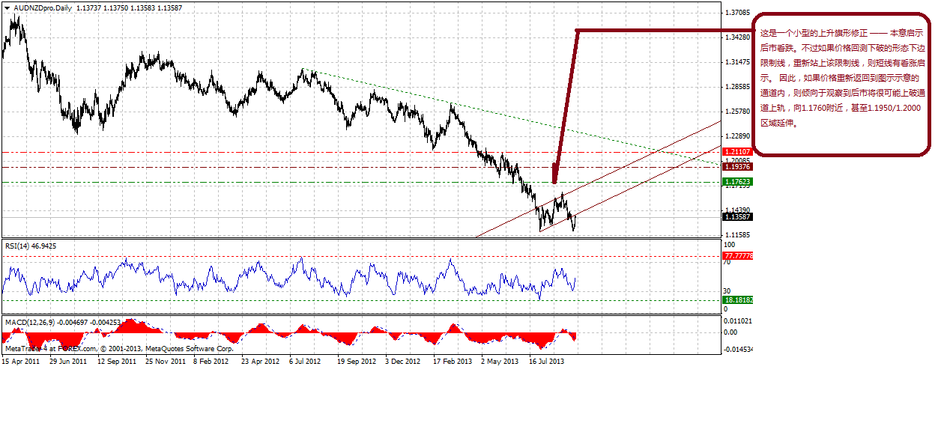Click the 1.11585 price axis label
This screenshot has height=438, width=944.
[x=739, y=235]
